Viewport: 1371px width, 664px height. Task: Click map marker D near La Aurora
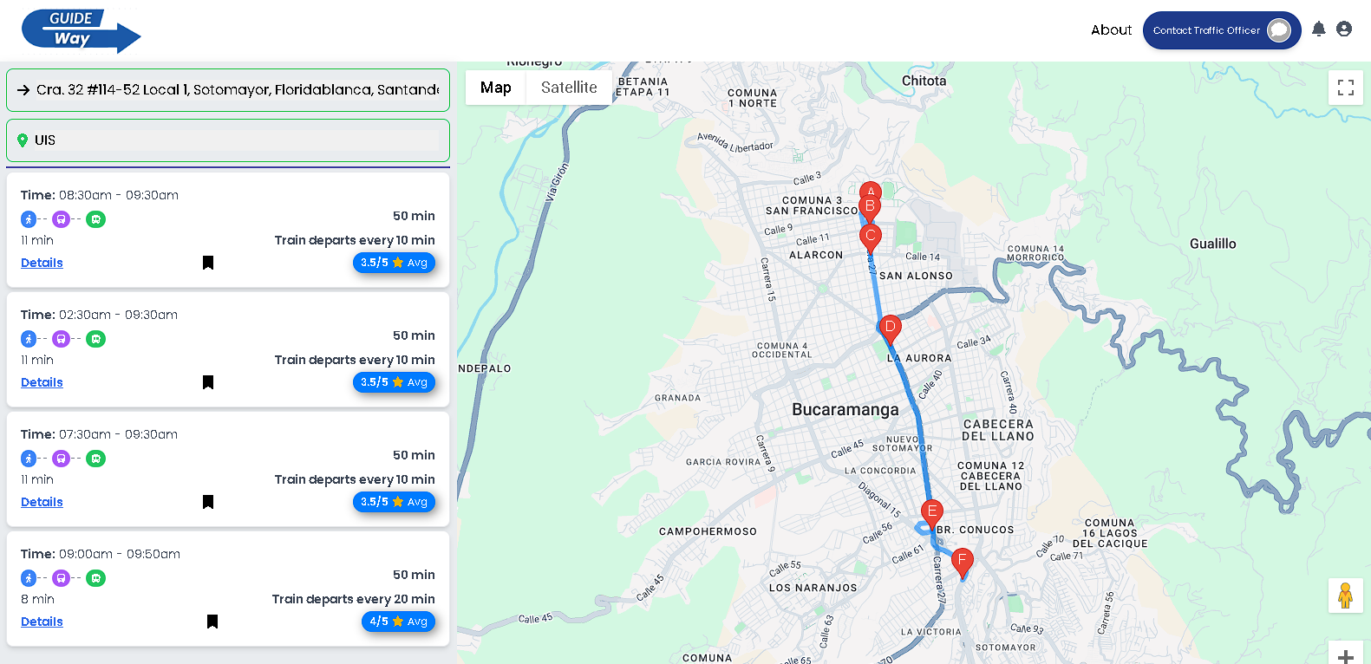[x=890, y=329]
